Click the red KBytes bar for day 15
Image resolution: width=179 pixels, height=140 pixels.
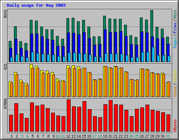point(84,117)
